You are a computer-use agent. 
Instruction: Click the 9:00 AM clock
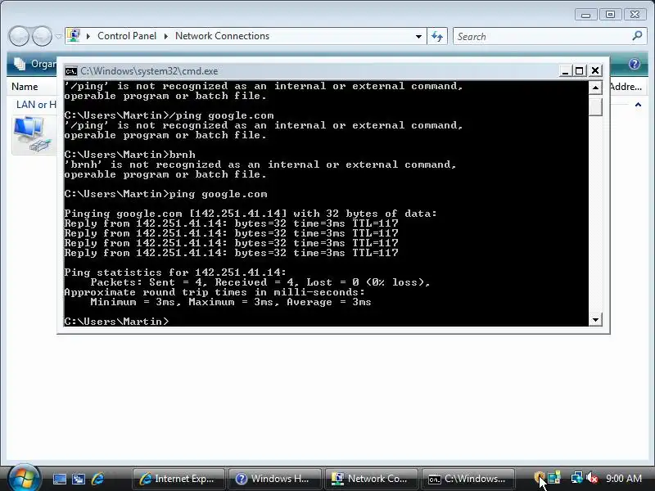coord(624,479)
